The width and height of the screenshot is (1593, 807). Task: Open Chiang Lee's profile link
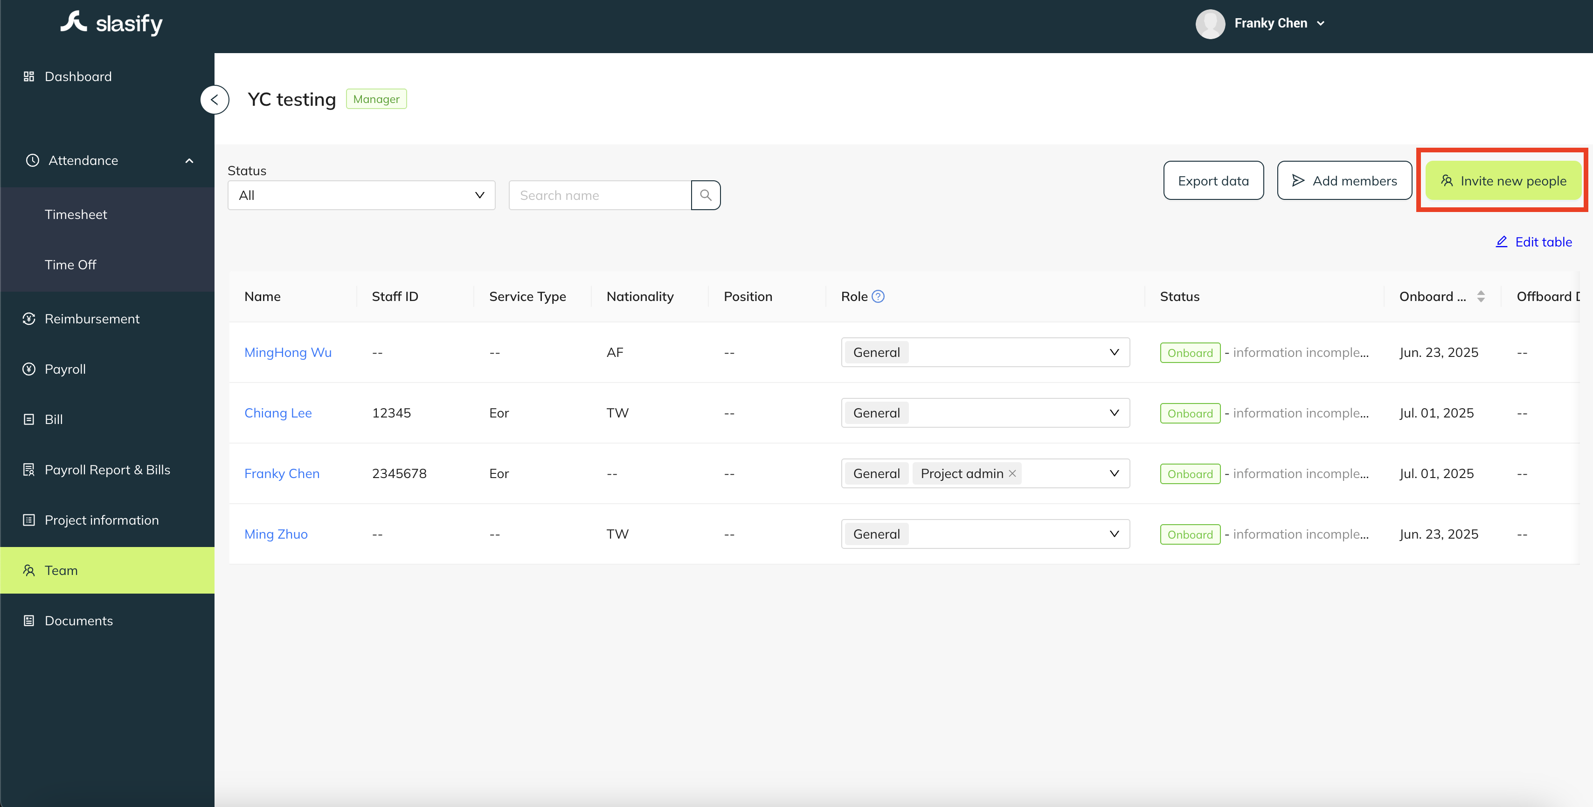pos(277,413)
